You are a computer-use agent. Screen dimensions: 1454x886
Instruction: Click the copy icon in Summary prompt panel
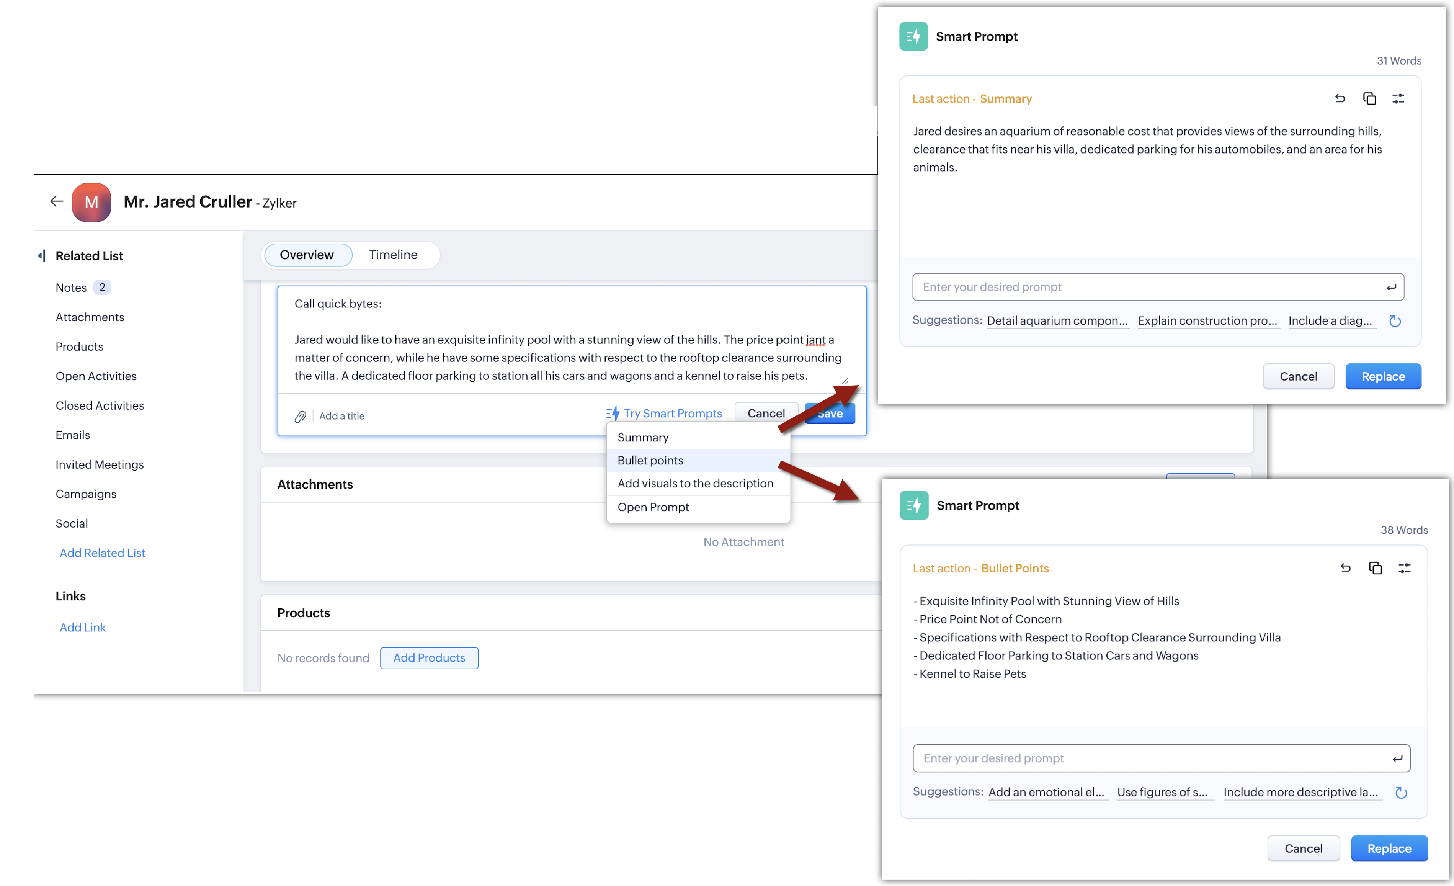(1369, 98)
